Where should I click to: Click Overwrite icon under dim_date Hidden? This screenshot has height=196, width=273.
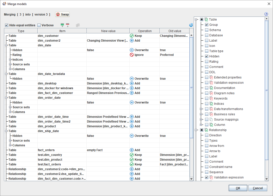pos(132,50)
